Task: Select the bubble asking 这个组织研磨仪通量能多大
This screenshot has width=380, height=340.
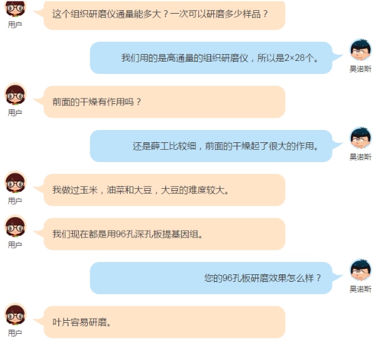Action: [165, 14]
